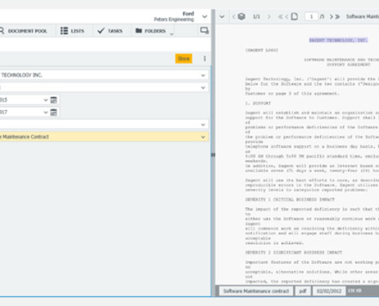Expand the date dropdown ending in 015

46,100
